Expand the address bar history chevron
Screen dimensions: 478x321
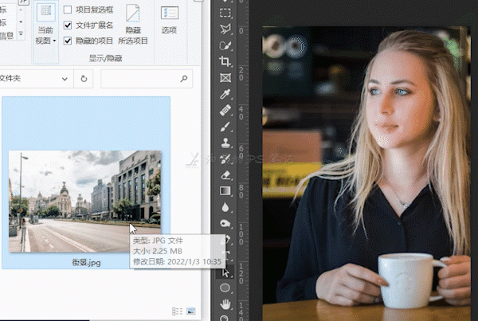tap(65, 79)
